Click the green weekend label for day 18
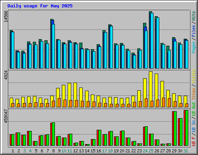This screenshot has width=198, height=155. 110,151
